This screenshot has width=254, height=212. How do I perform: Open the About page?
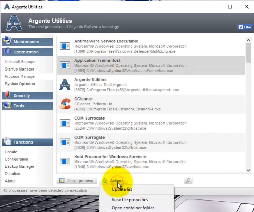(x=10, y=181)
